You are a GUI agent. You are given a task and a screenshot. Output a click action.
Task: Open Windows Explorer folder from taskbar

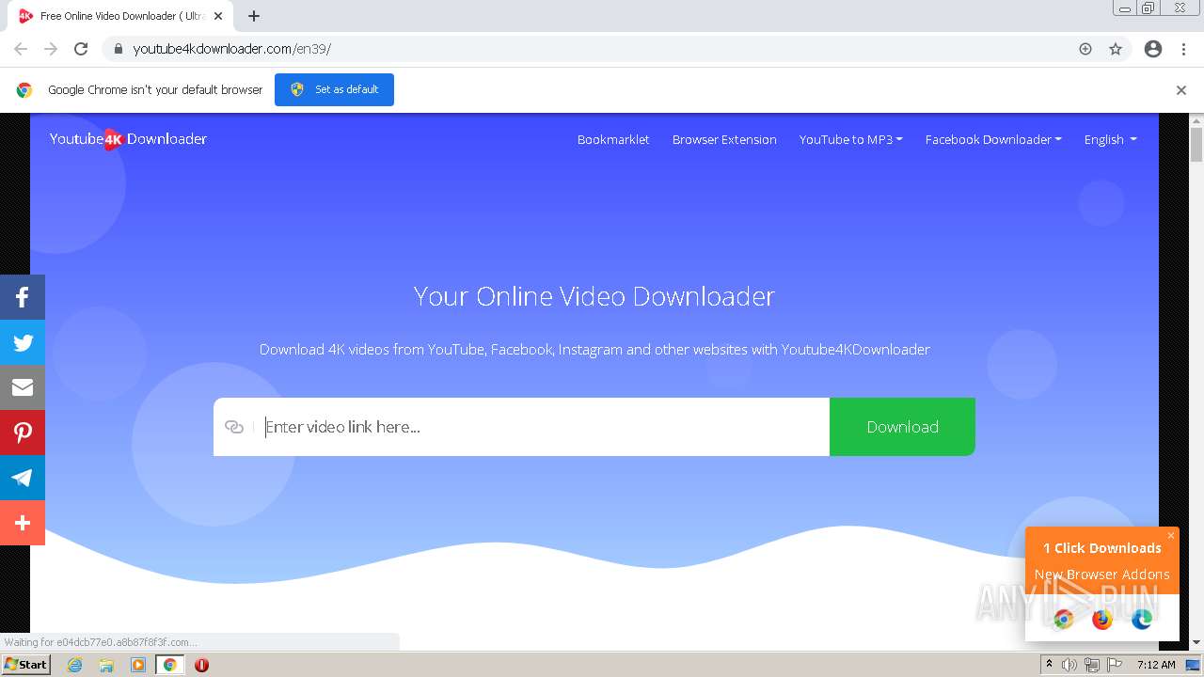coord(106,665)
